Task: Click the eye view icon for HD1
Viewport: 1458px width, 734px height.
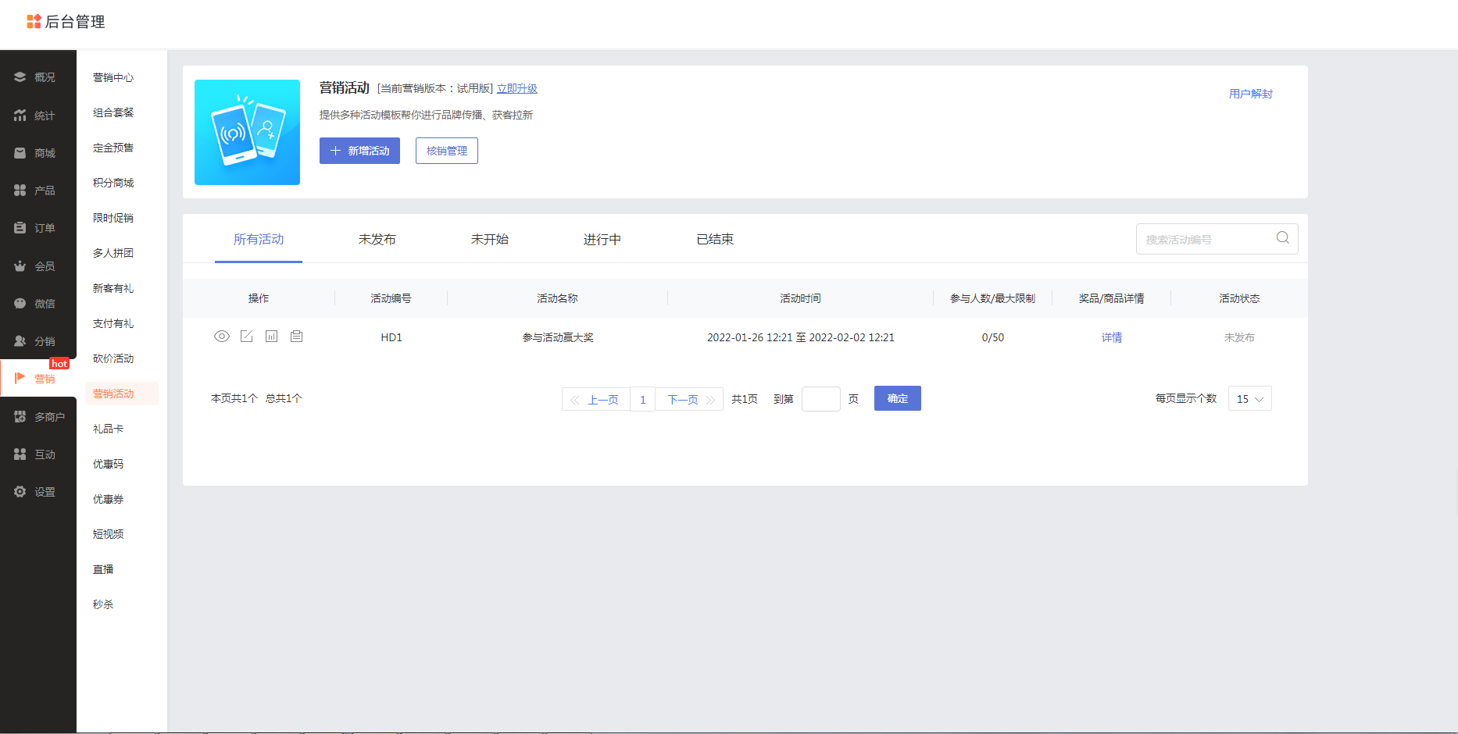Action: pos(222,337)
